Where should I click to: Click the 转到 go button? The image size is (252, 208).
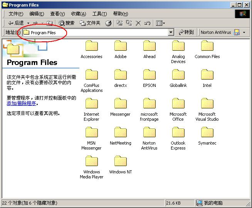(186, 32)
